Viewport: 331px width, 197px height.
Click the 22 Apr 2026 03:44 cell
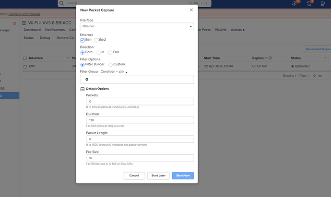pos(218,66)
